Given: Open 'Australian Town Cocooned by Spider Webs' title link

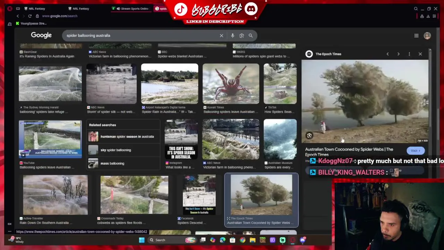Looking at the screenshot, I should pos(349,152).
